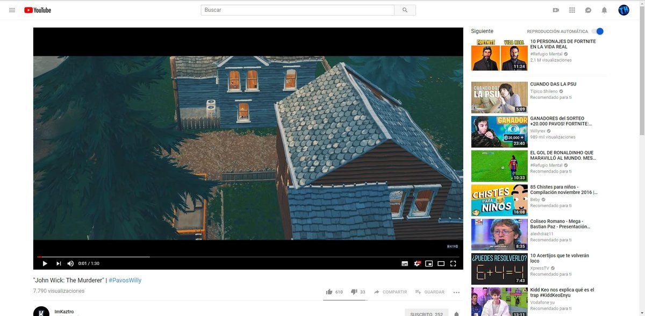Screen dimensions: 645x316
Task: Open the notifications bell in header
Action: (x=604, y=10)
